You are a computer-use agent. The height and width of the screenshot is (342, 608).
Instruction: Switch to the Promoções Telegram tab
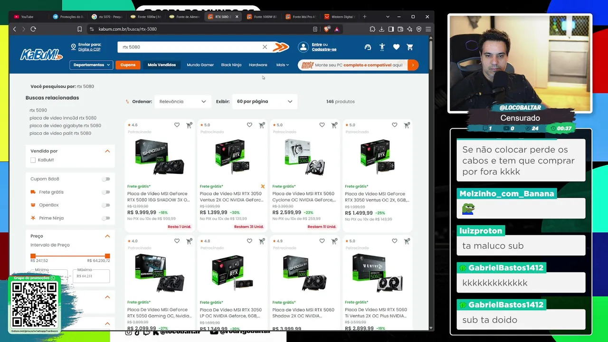coord(68,17)
